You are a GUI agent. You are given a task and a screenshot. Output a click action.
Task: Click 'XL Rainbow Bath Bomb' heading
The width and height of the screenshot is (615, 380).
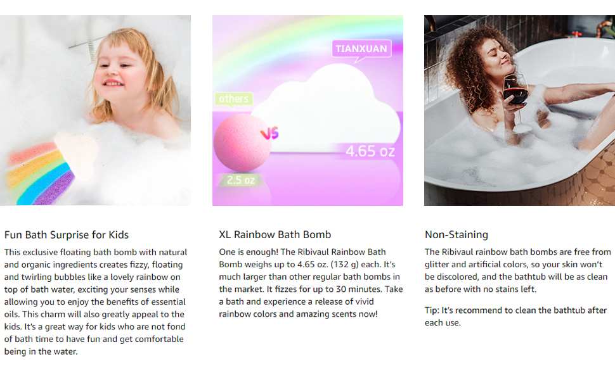(275, 235)
